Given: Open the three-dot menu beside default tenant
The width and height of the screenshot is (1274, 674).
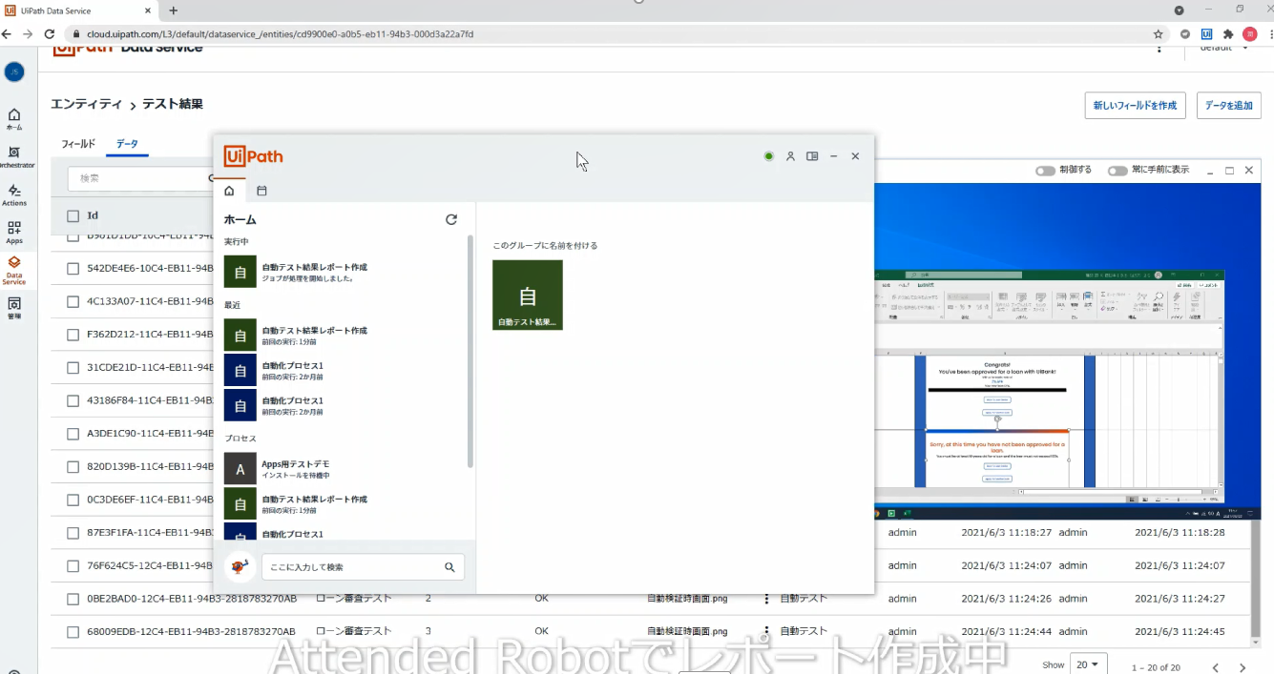Looking at the screenshot, I should pos(1159,48).
